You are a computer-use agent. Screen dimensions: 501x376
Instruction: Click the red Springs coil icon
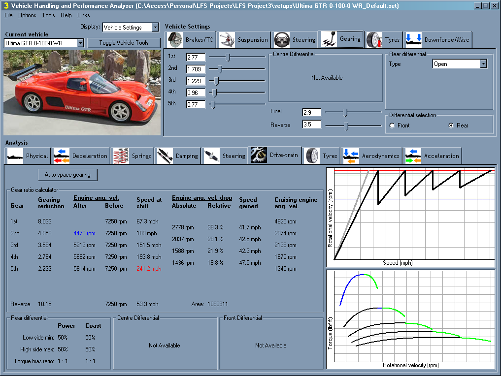point(121,156)
